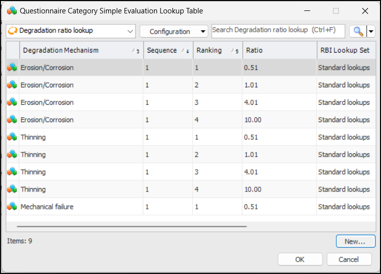
Task: Click the New... button
Action: (355, 241)
